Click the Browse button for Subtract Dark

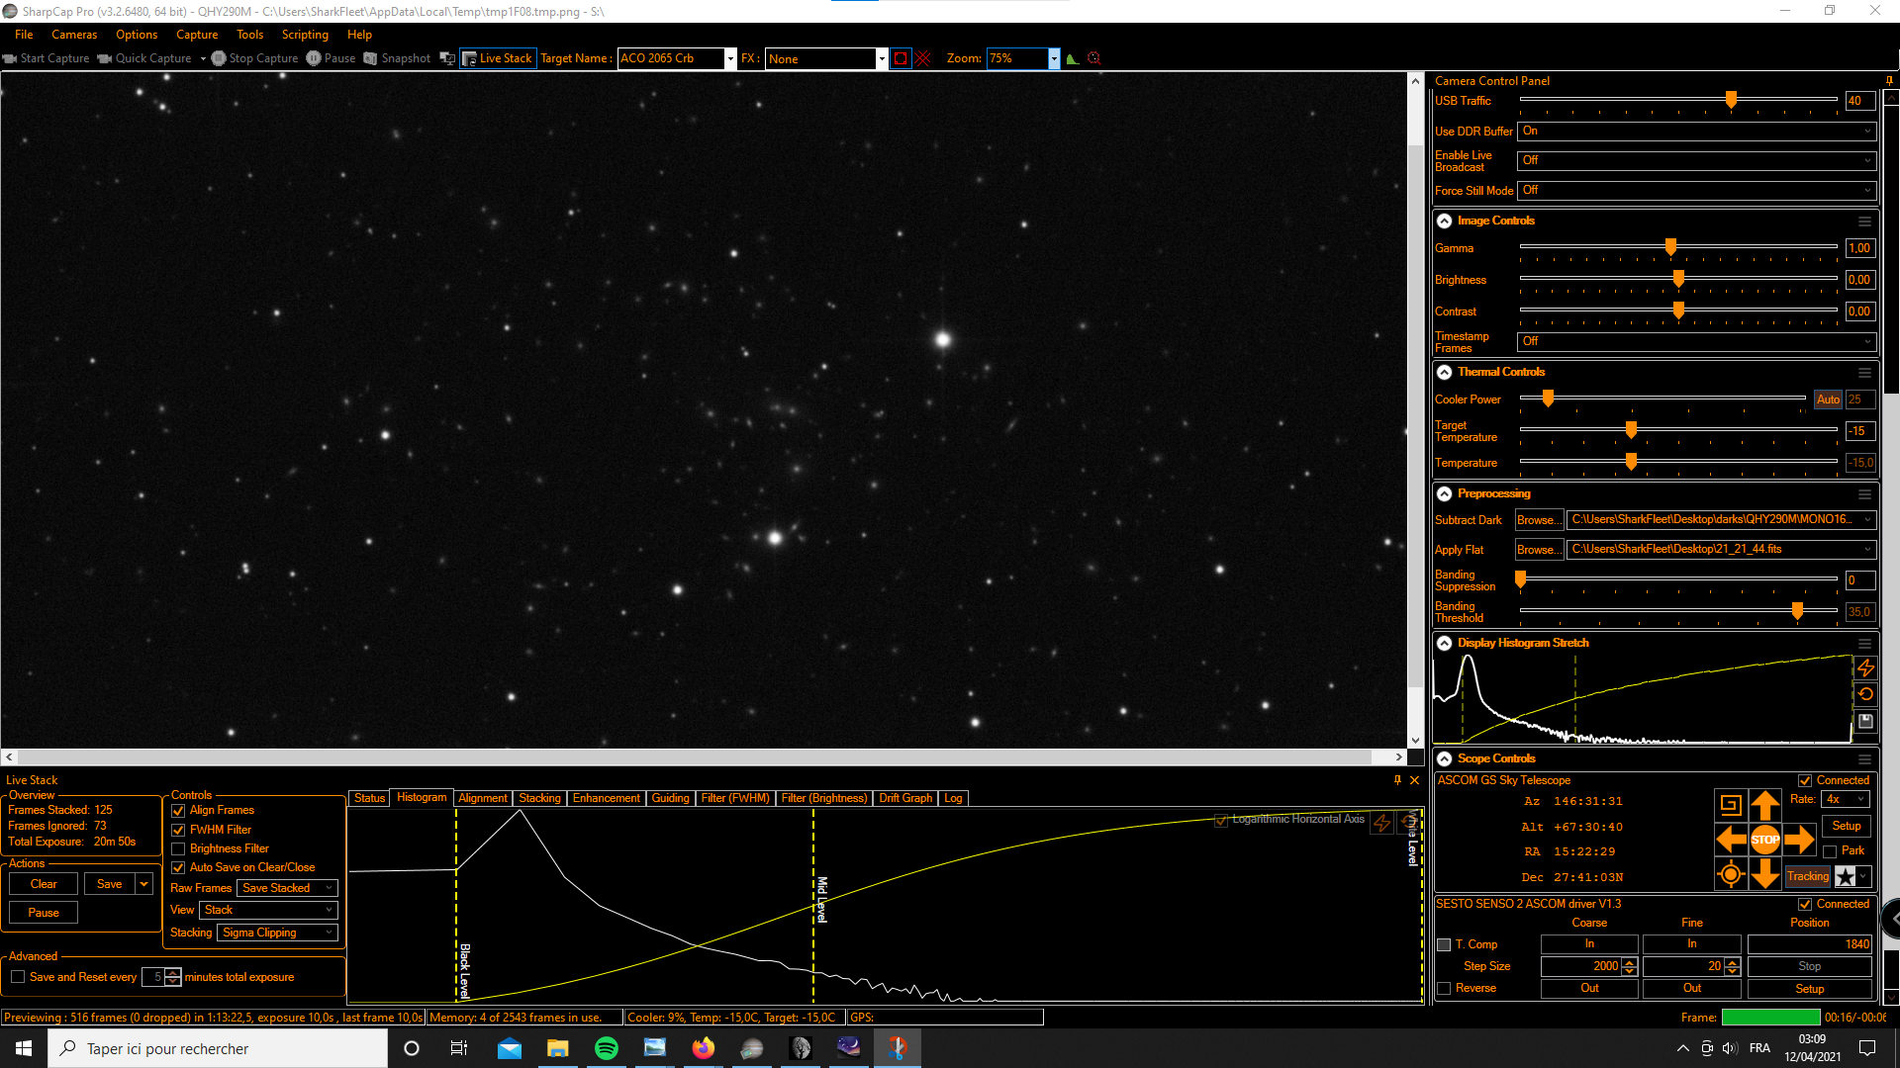point(1538,520)
